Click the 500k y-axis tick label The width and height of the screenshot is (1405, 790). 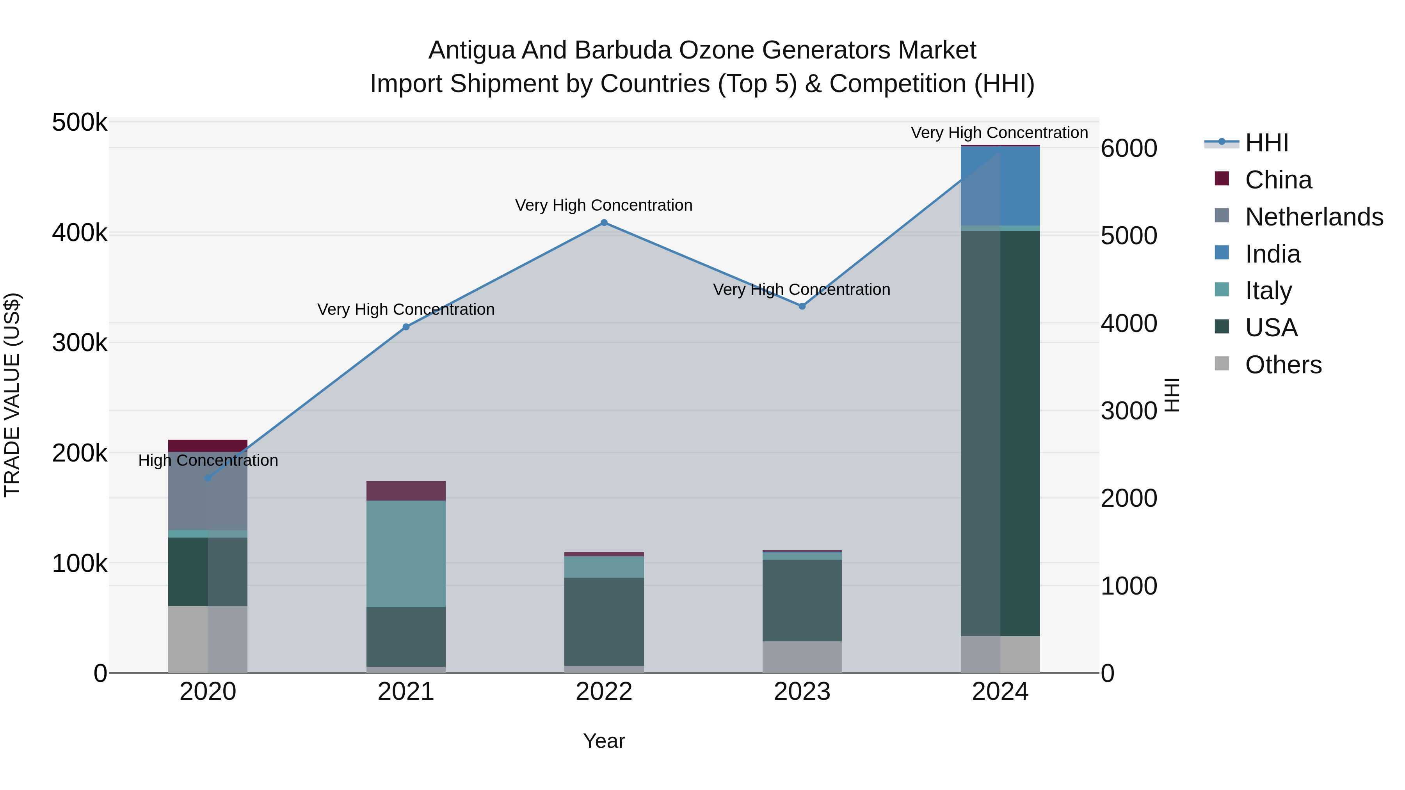[80, 122]
